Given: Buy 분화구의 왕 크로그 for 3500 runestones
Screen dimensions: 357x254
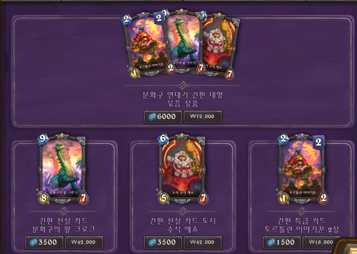Looking at the screenshot, I should 44,242.
